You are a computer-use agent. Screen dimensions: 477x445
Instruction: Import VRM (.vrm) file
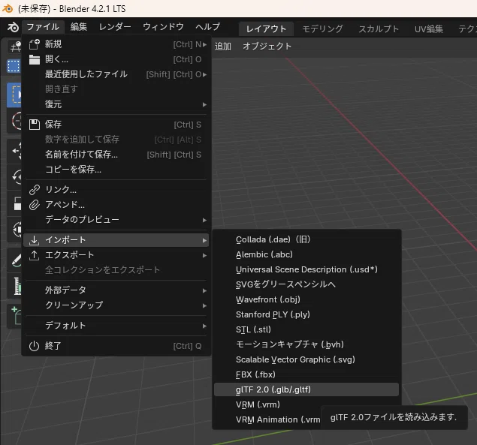[306, 404]
